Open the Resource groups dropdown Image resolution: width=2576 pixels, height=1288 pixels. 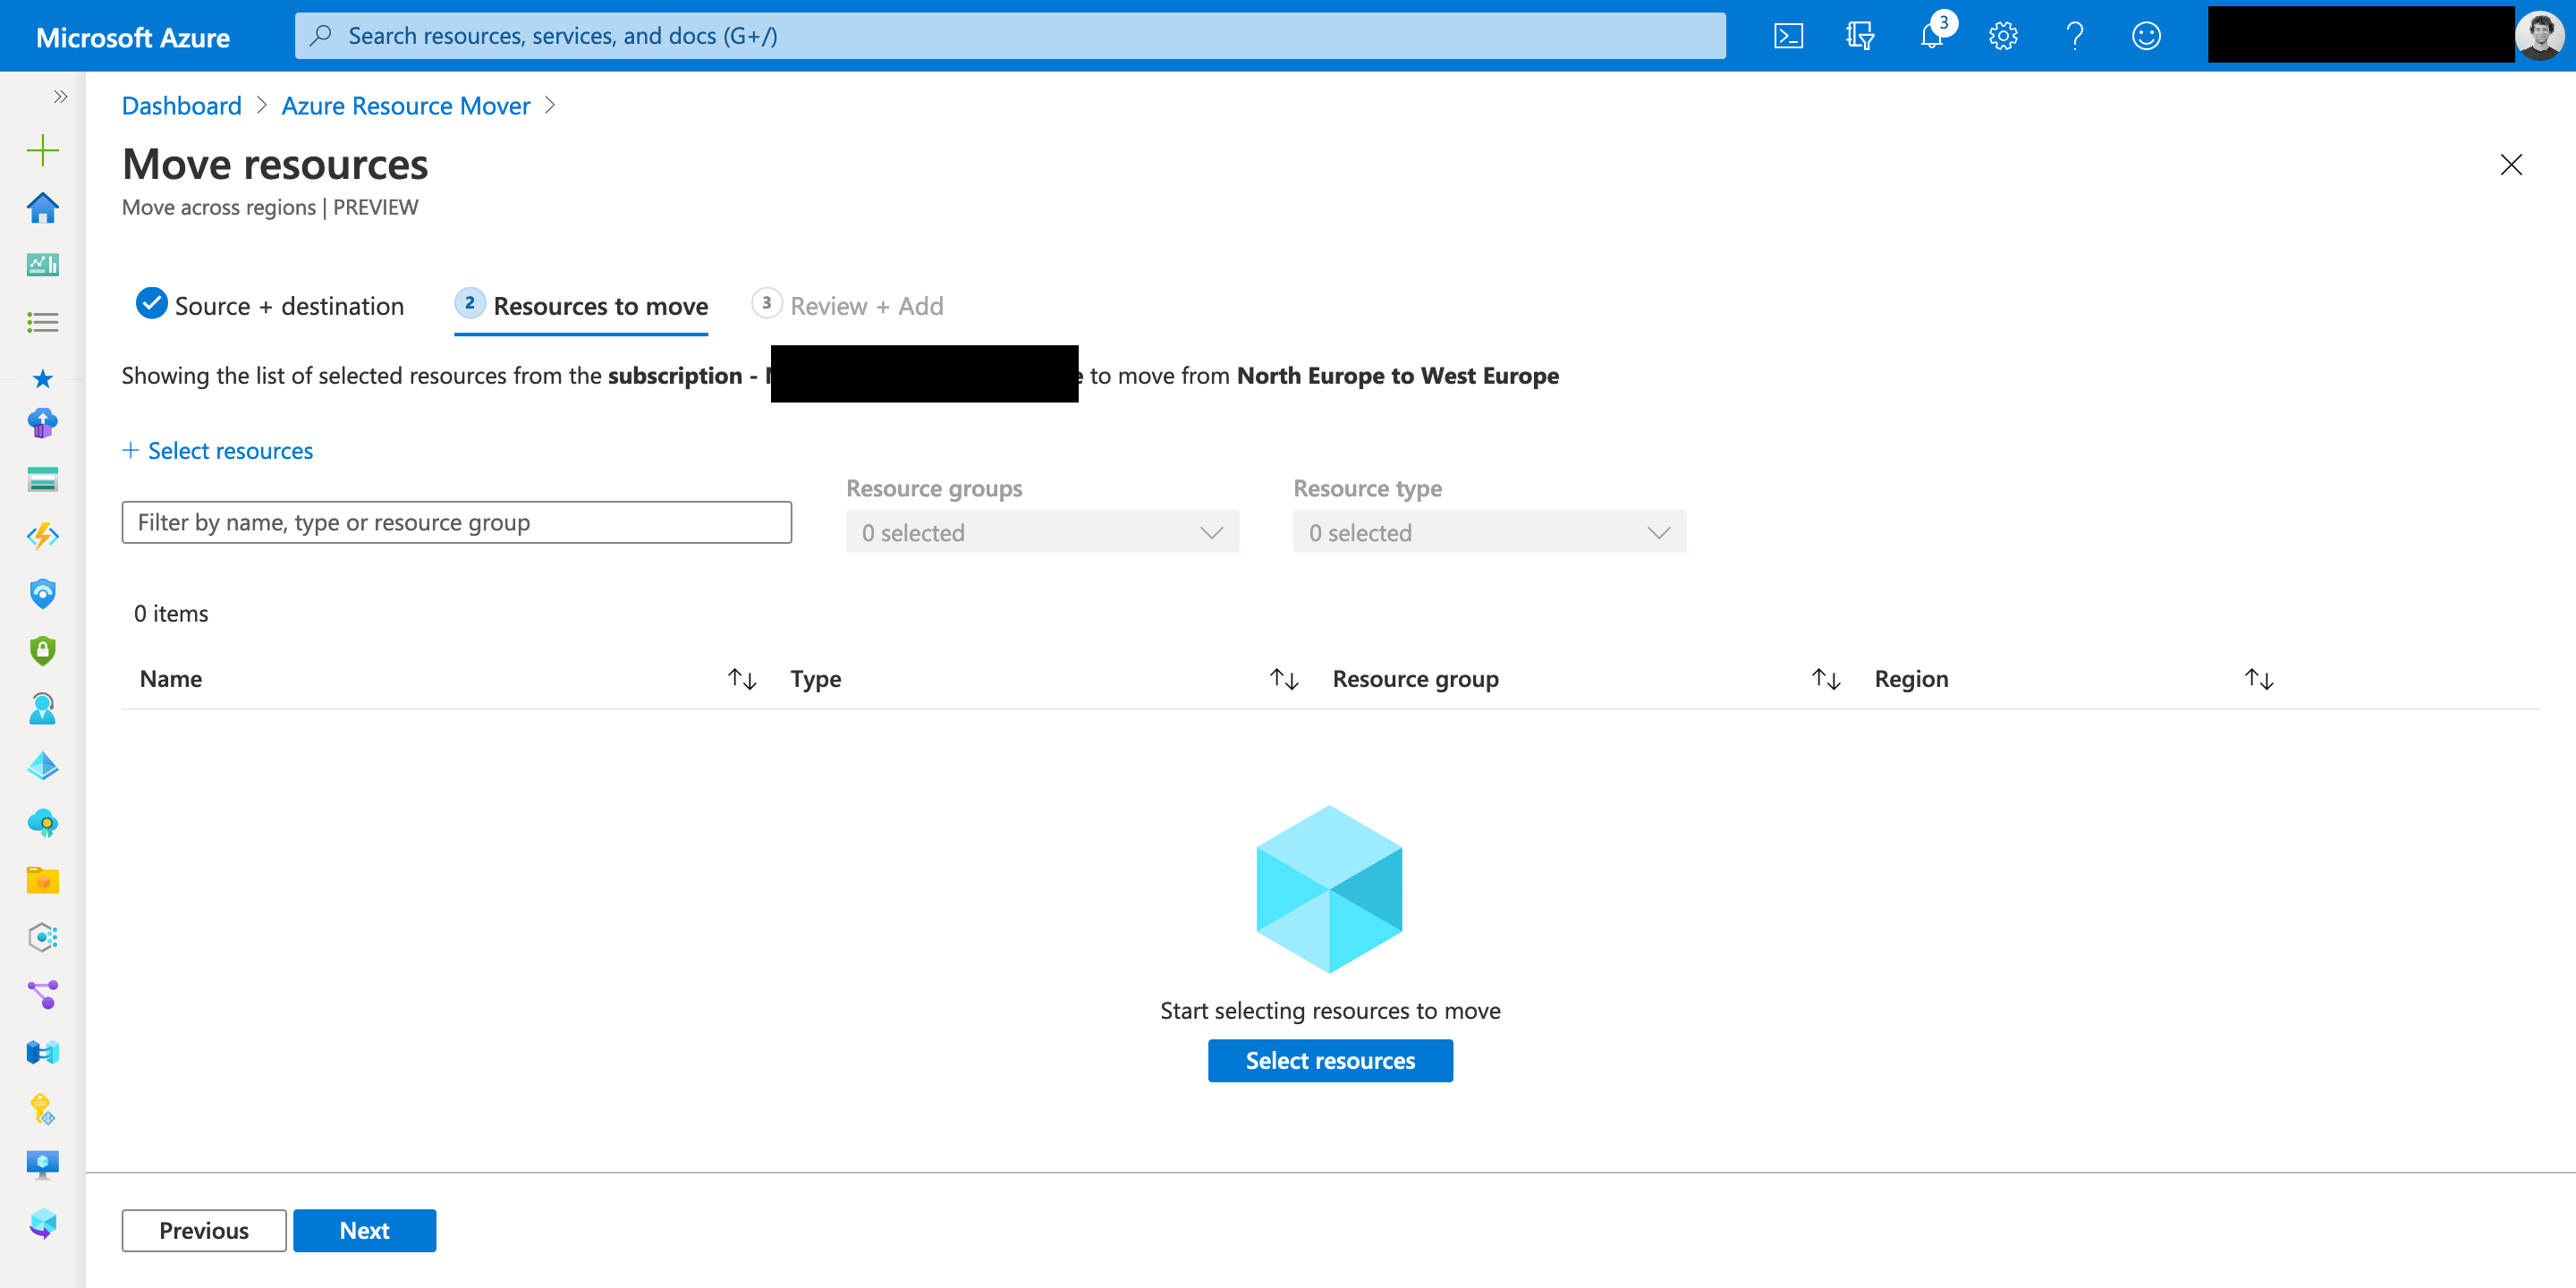[1042, 531]
